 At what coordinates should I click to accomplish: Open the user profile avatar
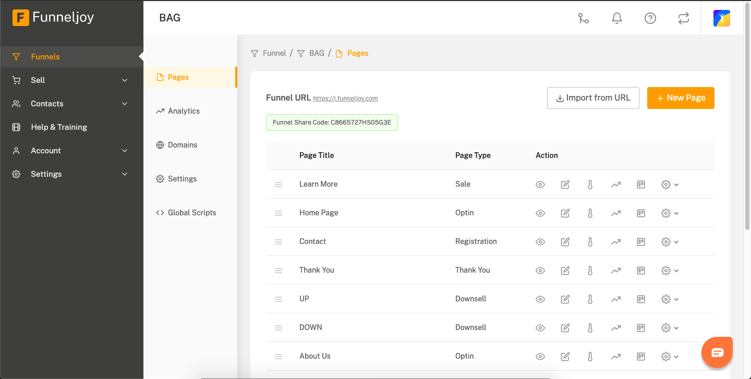pos(722,18)
